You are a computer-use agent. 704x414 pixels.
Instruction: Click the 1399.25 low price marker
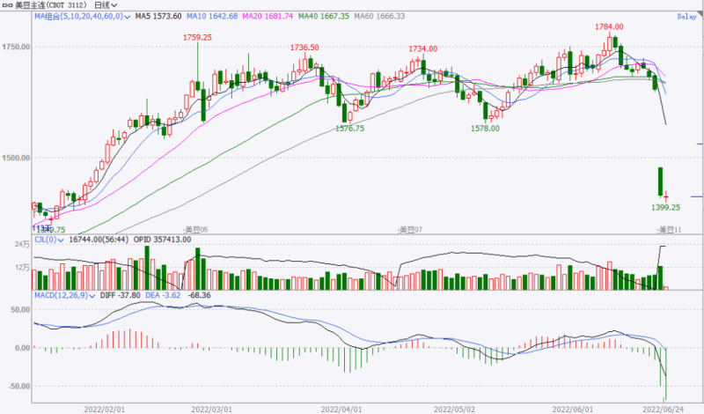pos(666,207)
